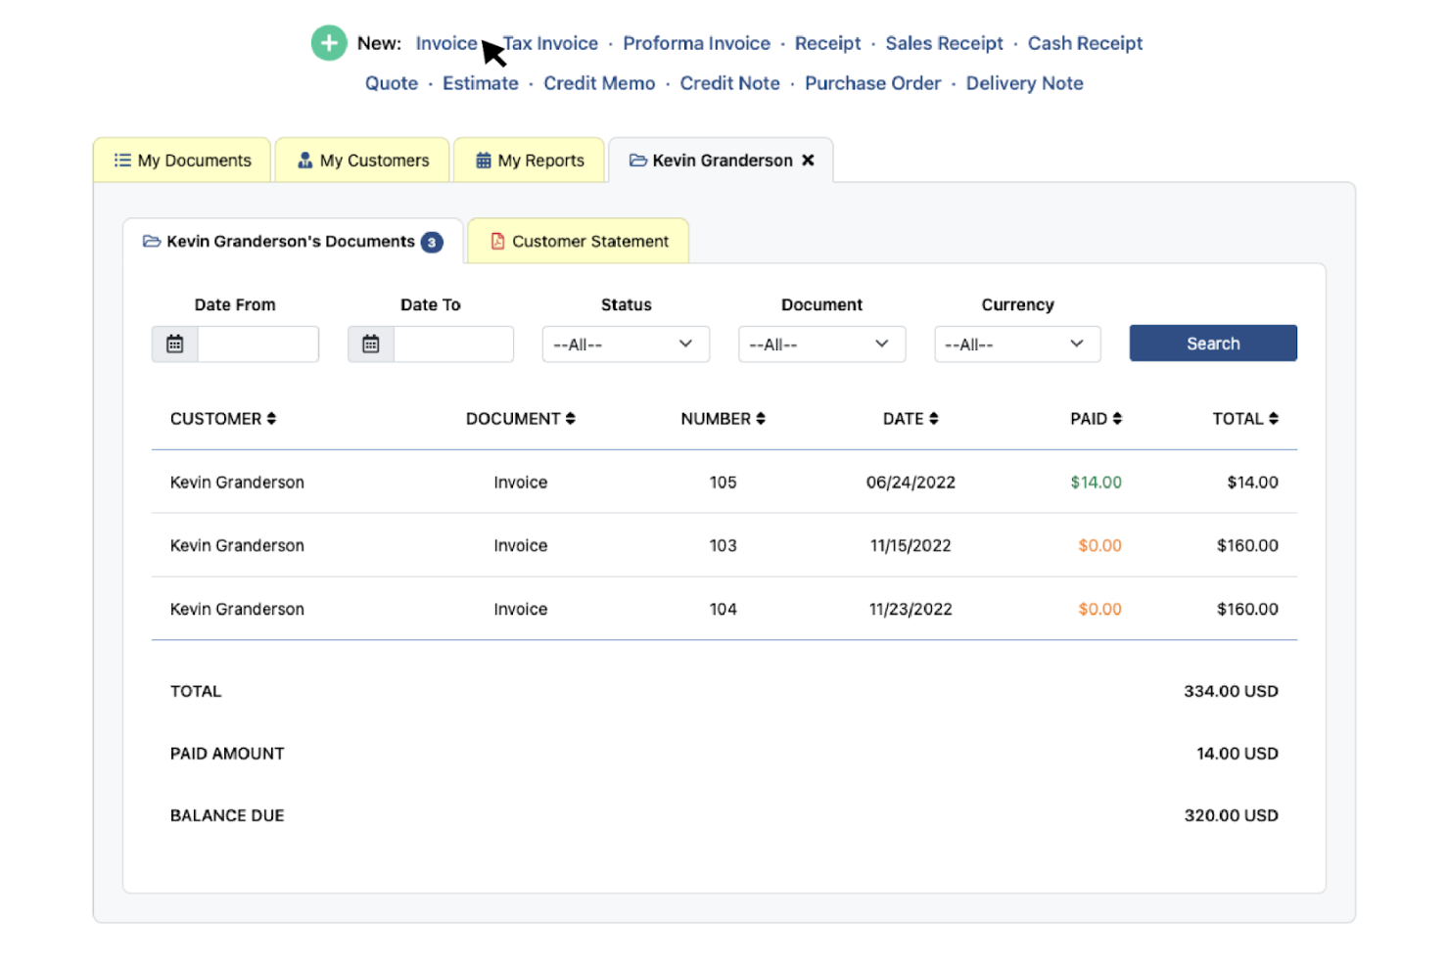Toggle sorting on the DATE column

[x=933, y=418]
